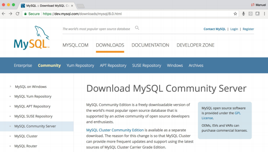
Task: Click the Download MySQL Community Server heading
Action: 166,88
